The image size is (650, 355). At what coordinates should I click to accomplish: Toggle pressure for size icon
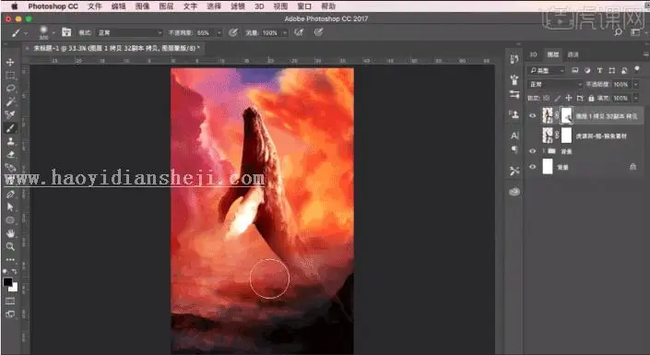click(x=318, y=32)
